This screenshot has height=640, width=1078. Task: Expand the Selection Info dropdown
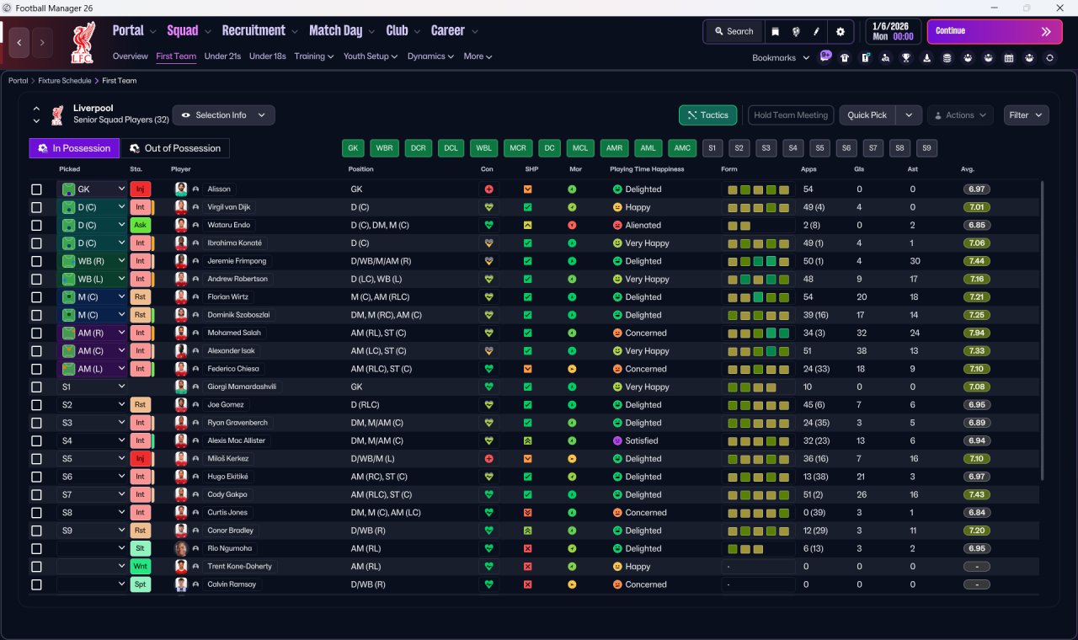(x=223, y=115)
